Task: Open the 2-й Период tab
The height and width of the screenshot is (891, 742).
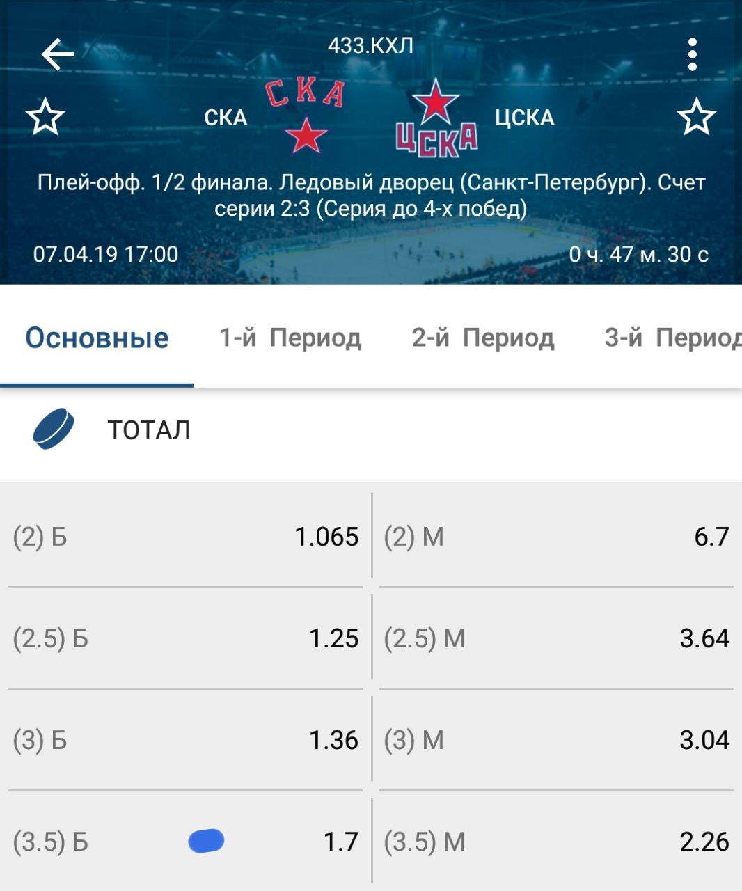Action: pyautogui.click(x=483, y=338)
